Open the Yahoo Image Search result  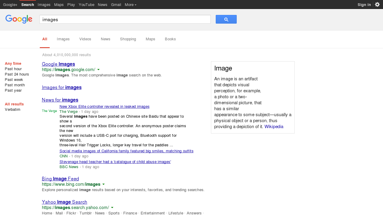point(65,202)
